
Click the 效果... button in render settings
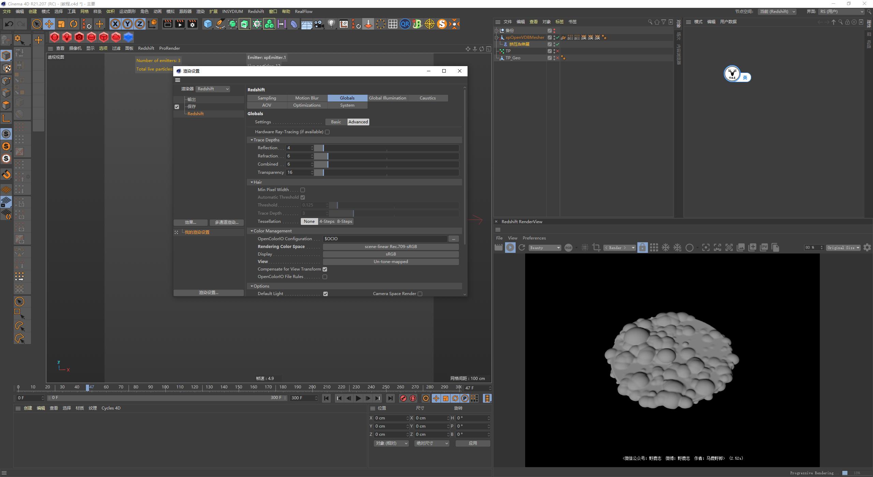pyautogui.click(x=190, y=222)
